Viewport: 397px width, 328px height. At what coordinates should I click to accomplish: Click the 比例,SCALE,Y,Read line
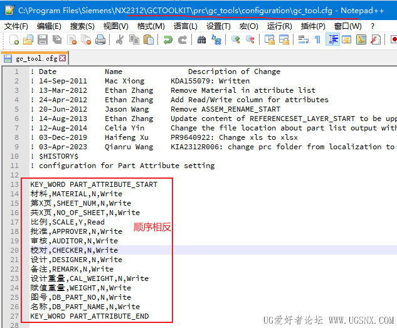point(67,222)
